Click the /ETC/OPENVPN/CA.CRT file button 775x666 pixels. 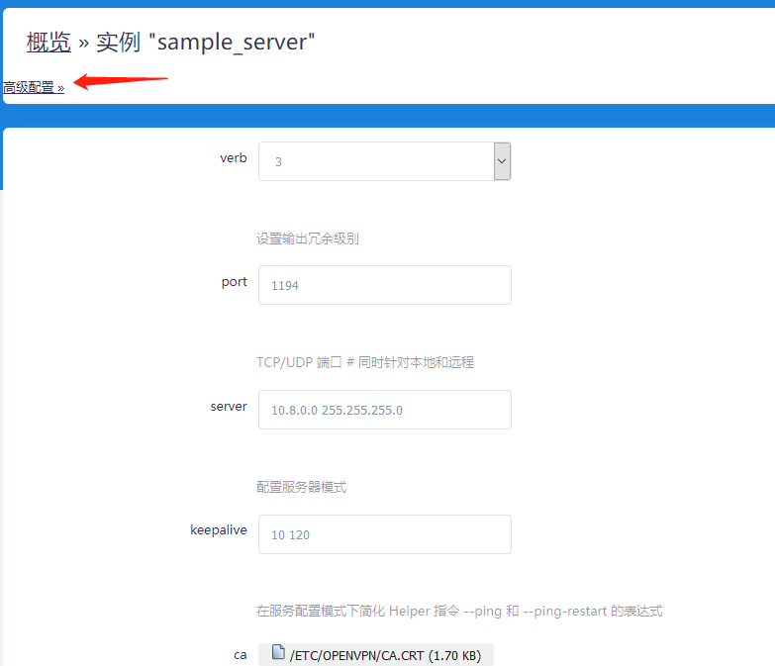coord(386,654)
